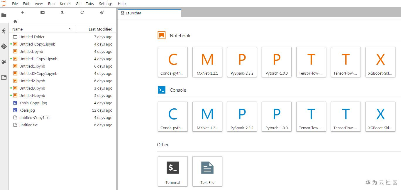Click the Jupyter logo

coord(4,4)
